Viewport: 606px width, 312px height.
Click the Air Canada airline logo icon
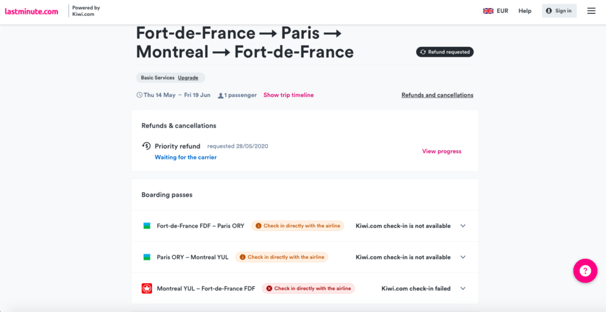[147, 288]
